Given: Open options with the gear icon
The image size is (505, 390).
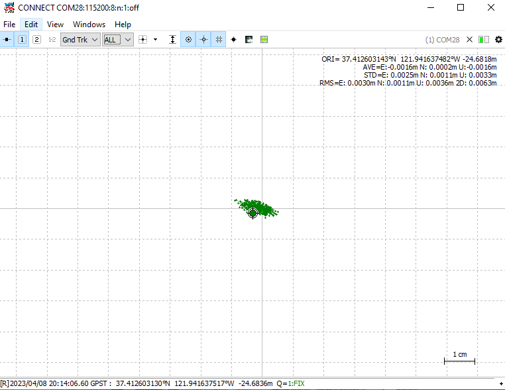Looking at the screenshot, I should pyautogui.click(x=498, y=40).
